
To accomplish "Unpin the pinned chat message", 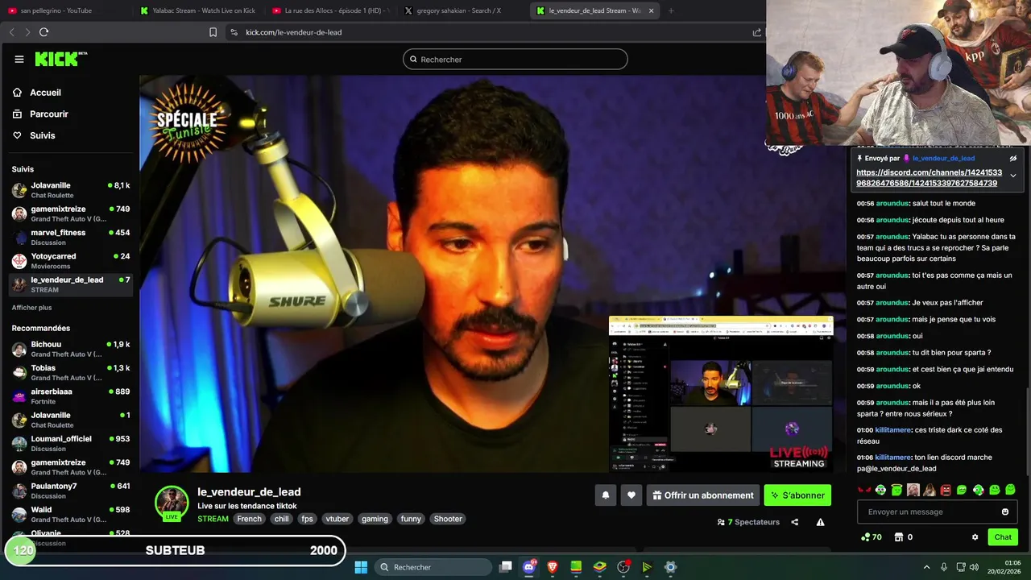I will (1013, 159).
